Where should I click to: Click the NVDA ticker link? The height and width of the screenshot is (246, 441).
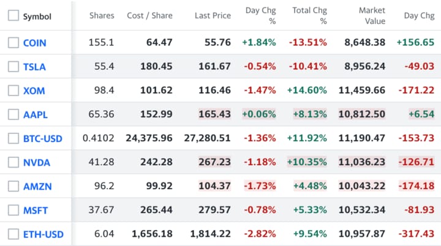click(x=36, y=162)
